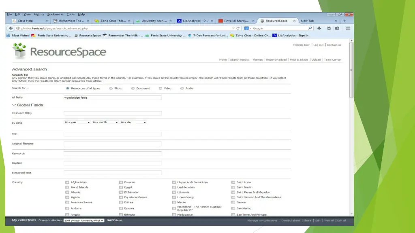The height and width of the screenshot is (233, 415).
Task: Open the Any month dropdown
Action: click(x=105, y=122)
